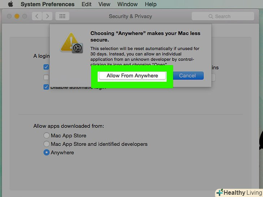Image resolution: width=263 pixels, height=197 pixels.
Task: Show all preferences grid icon
Action: pyautogui.click(x=62, y=16)
